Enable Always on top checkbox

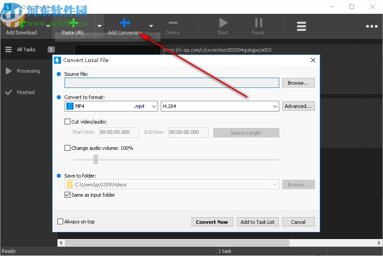pos(60,222)
